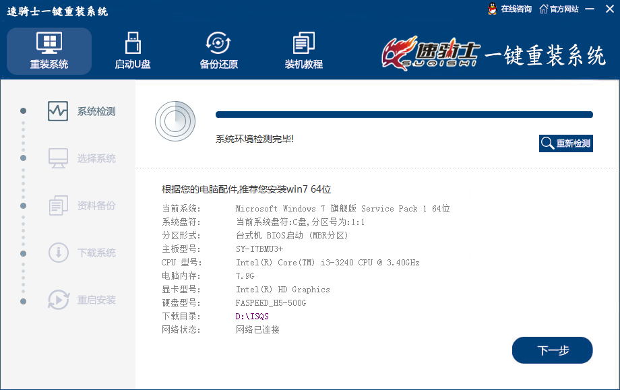Click the 系统盘符: label
Screen dimensions: 620x390
coord(181,222)
